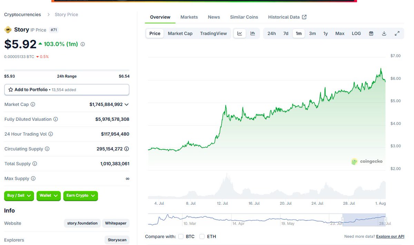
Task: Select the 1m chart range
Action: (x=299, y=33)
